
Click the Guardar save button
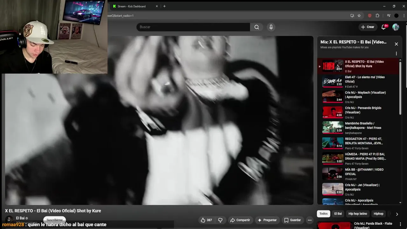click(293, 220)
